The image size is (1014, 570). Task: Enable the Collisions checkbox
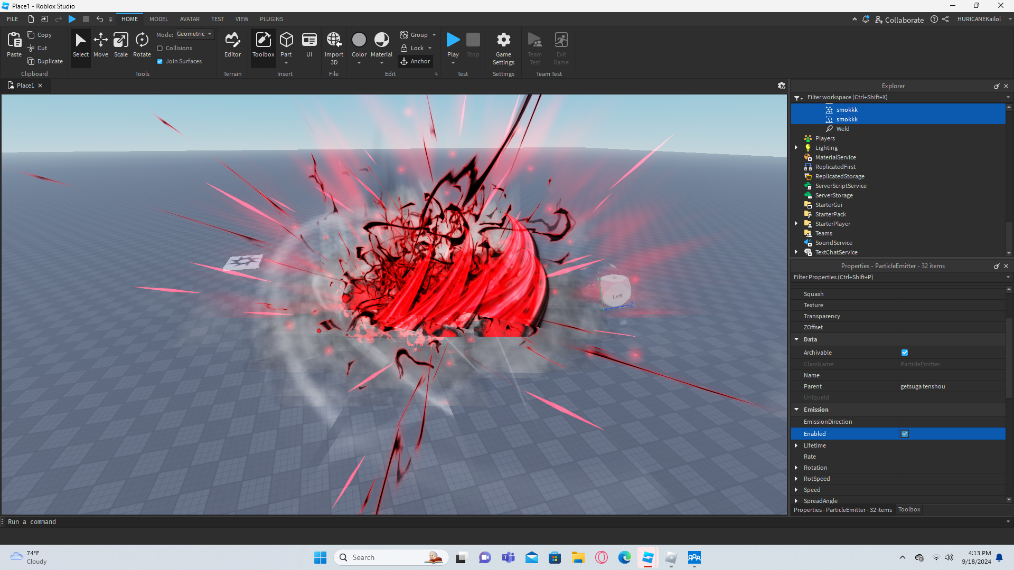160,48
